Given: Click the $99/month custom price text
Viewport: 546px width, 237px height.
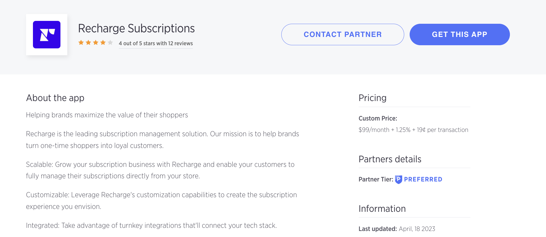Looking at the screenshot, I should [x=413, y=130].
